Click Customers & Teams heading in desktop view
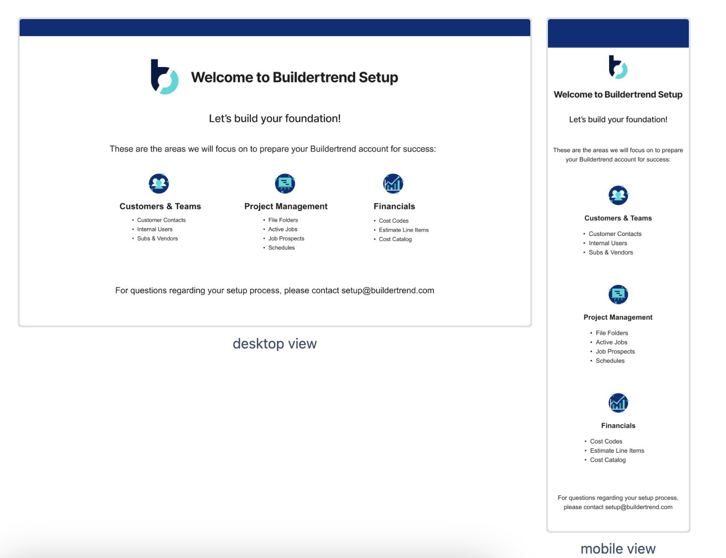 tap(160, 207)
